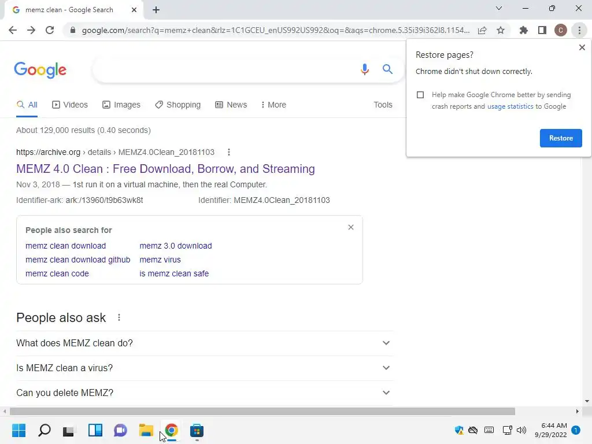Select the All results tab
Screen dimensions: 592x444
(27, 105)
